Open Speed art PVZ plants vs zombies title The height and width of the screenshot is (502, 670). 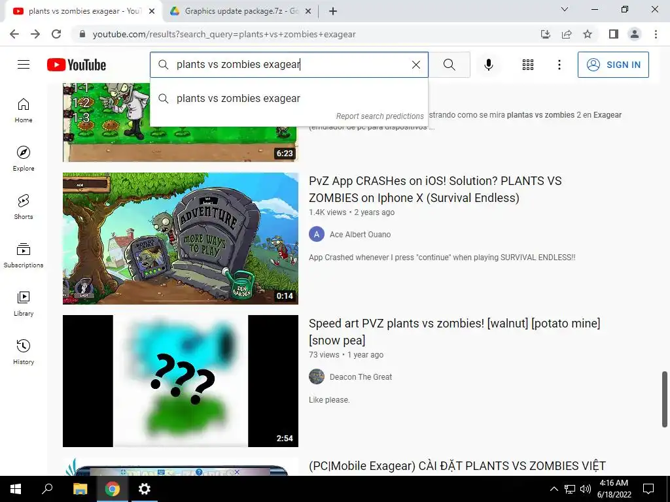(454, 331)
